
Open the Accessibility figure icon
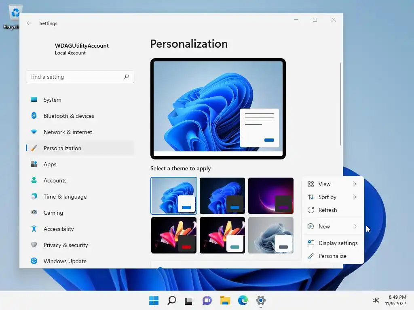[x=34, y=228]
